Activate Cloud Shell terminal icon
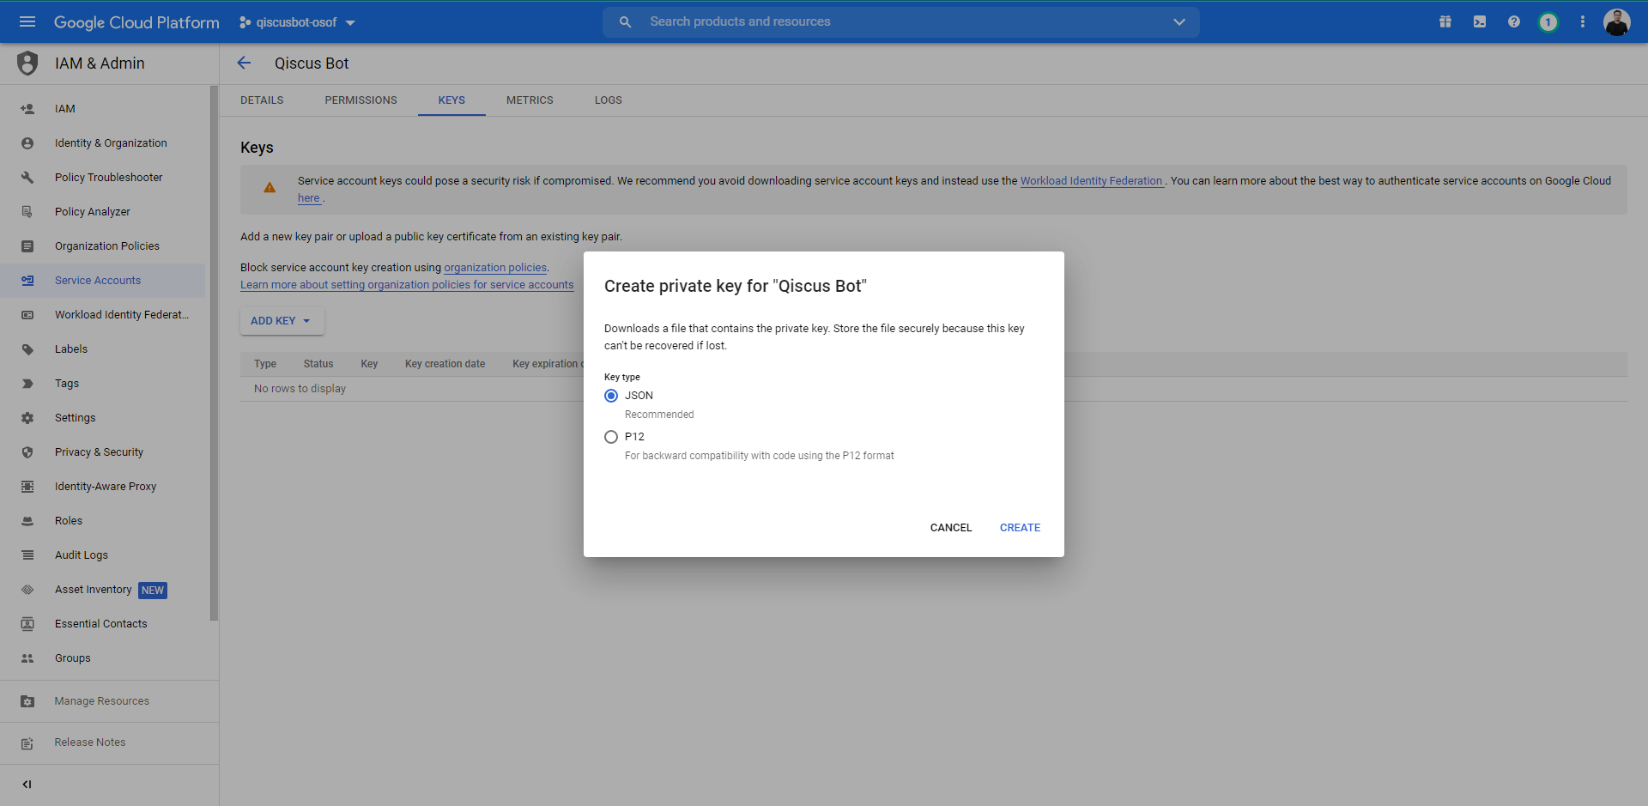This screenshot has height=806, width=1648. click(x=1480, y=21)
